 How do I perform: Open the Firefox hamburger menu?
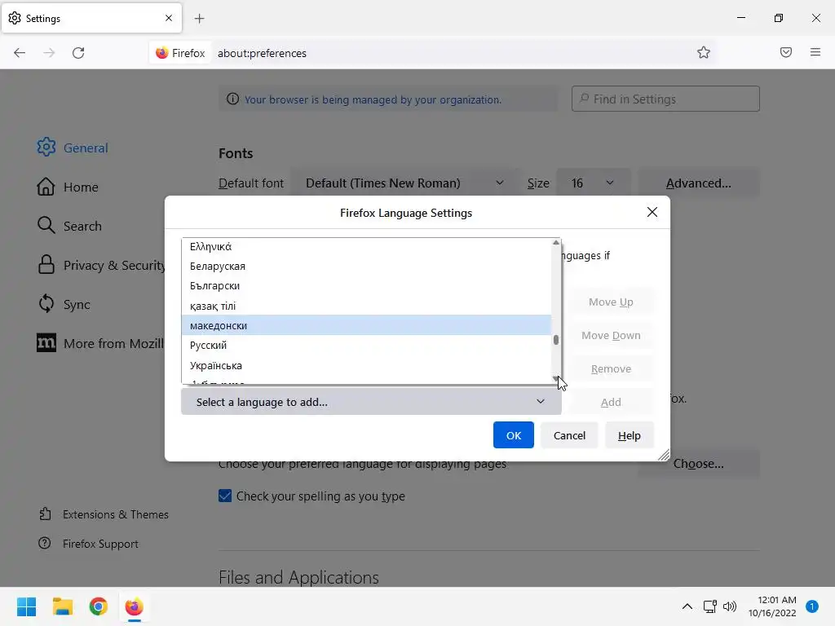coord(815,52)
